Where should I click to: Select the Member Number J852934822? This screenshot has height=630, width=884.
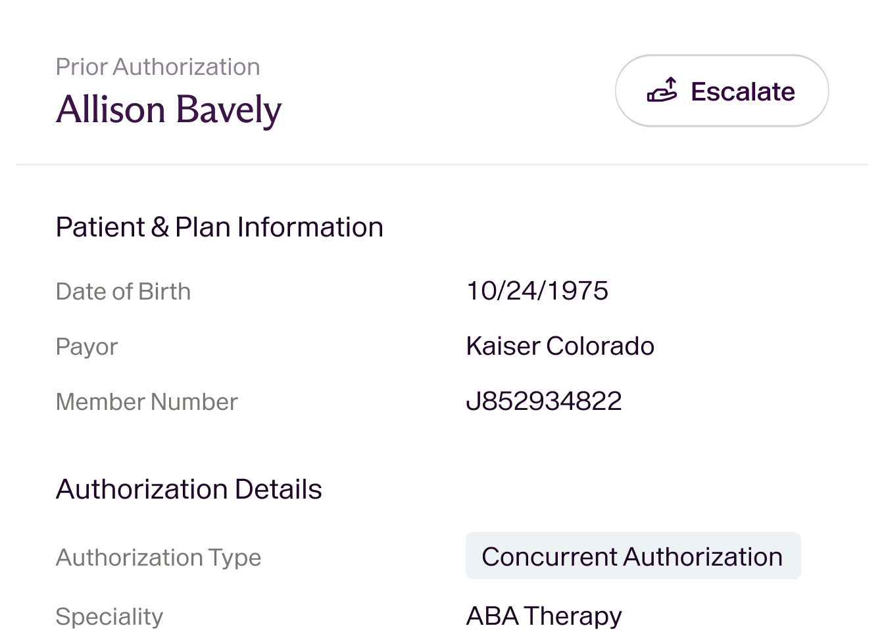(543, 401)
